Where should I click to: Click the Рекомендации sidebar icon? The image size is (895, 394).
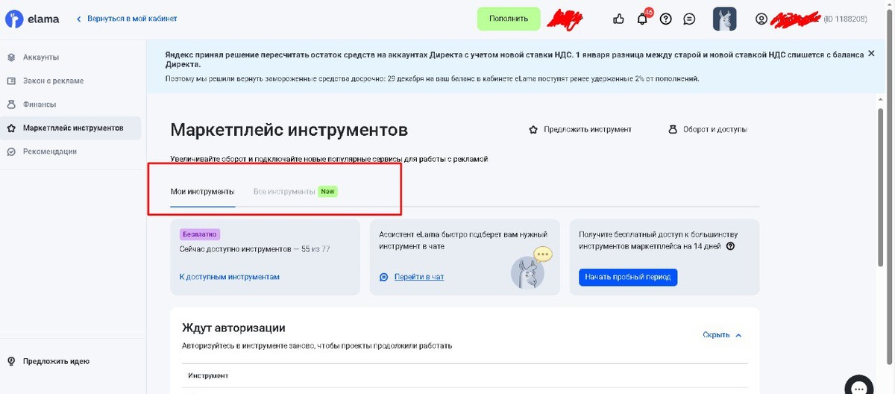click(x=11, y=151)
